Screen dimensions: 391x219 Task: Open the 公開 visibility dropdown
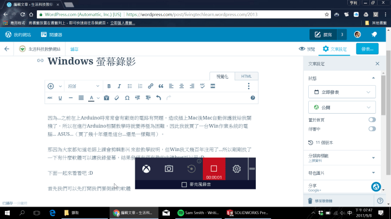pyautogui.click(x=342, y=107)
